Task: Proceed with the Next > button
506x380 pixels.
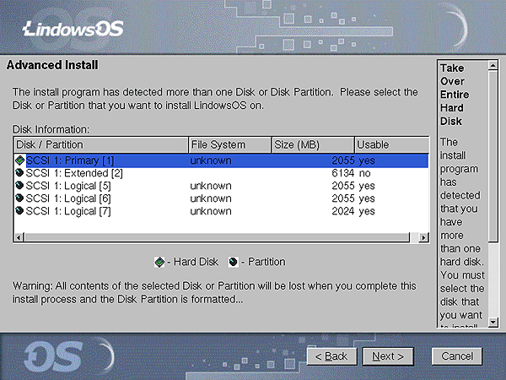Action: tap(388, 356)
